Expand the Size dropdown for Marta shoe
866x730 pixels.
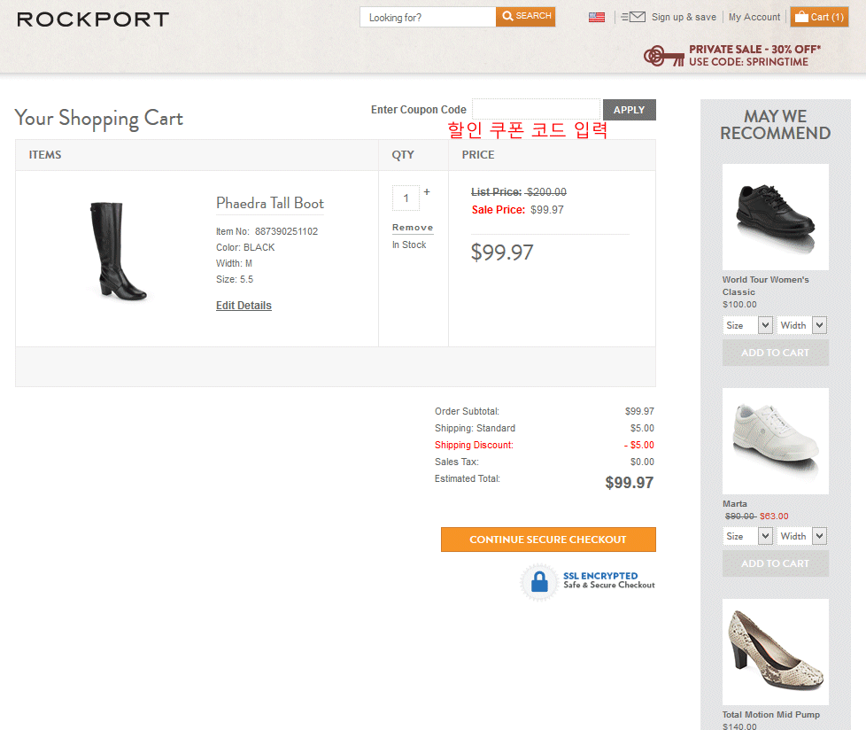[748, 536]
